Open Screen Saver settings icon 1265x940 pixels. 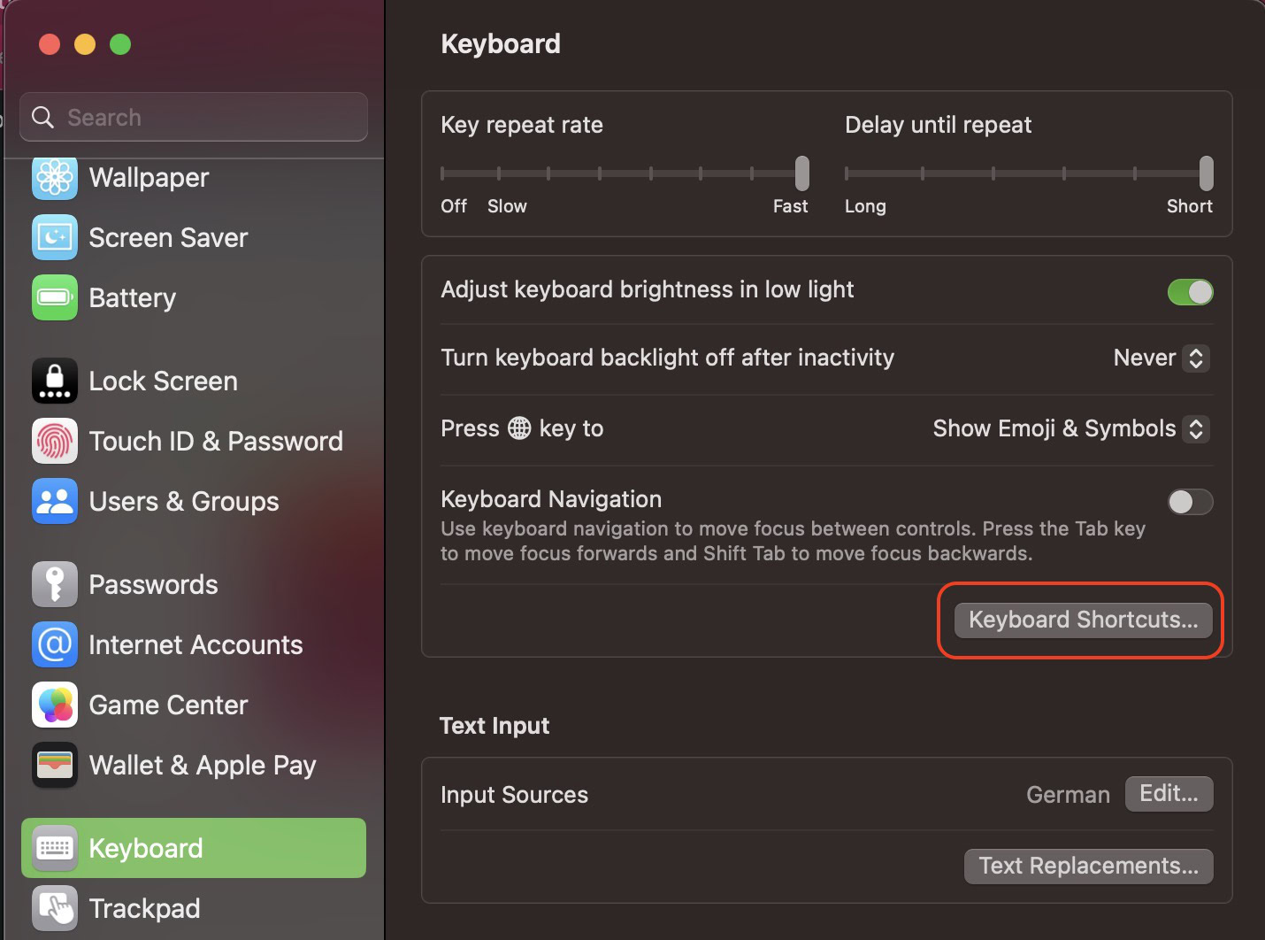coord(55,237)
